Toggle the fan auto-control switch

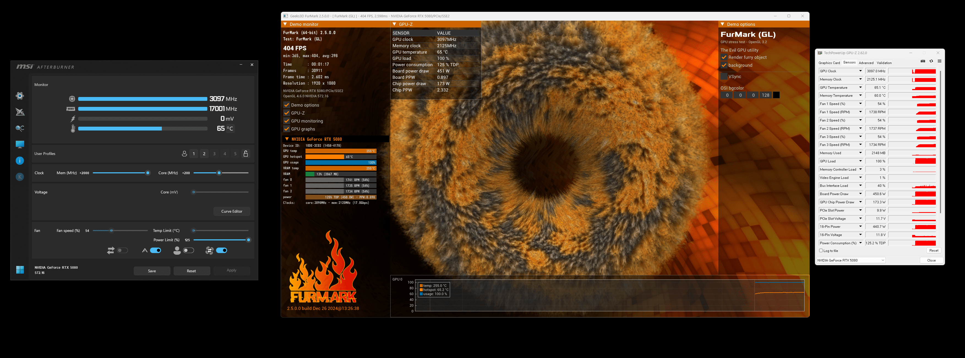tap(156, 251)
